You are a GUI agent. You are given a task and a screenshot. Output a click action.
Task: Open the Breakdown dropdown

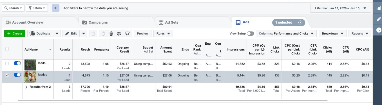click(332, 34)
